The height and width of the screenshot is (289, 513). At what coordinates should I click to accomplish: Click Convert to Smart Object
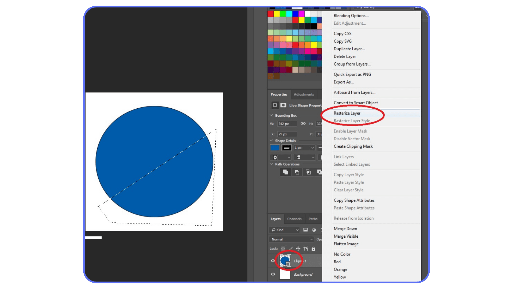coord(356,102)
